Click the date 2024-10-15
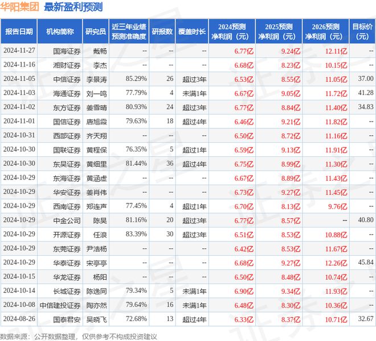376x341 pixels. (x=19, y=276)
